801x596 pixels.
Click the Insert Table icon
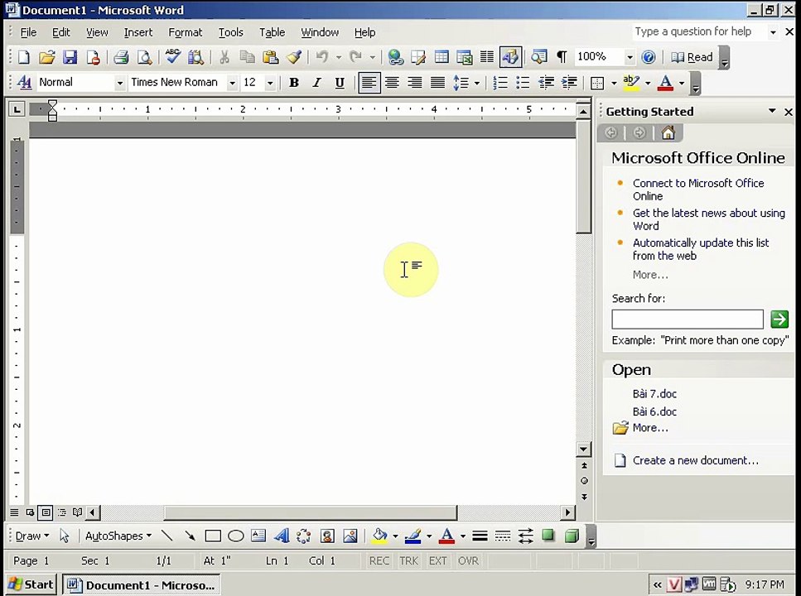[x=442, y=57]
